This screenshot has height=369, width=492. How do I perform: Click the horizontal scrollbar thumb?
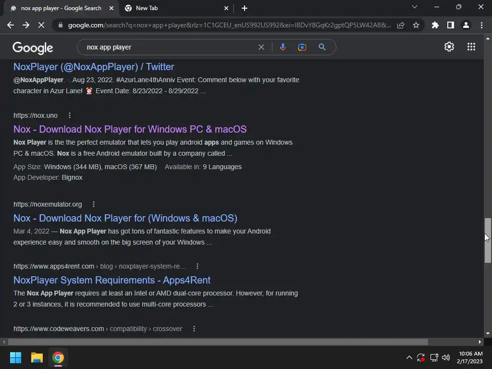(218, 342)
